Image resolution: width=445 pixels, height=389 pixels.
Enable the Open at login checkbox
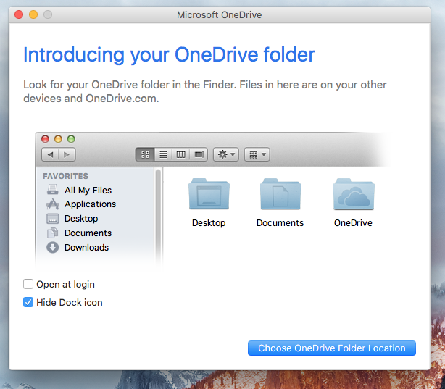[x=28, y=284]
